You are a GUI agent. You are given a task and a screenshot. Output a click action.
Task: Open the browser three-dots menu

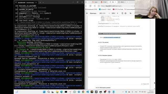(132, 6)
